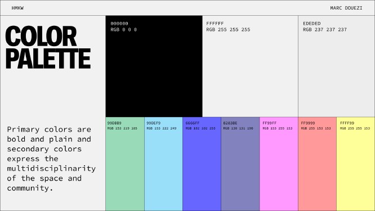Click the RGB 0 0 0 label
Viewport: 375px width, 211px height.
tap(124, 30)
